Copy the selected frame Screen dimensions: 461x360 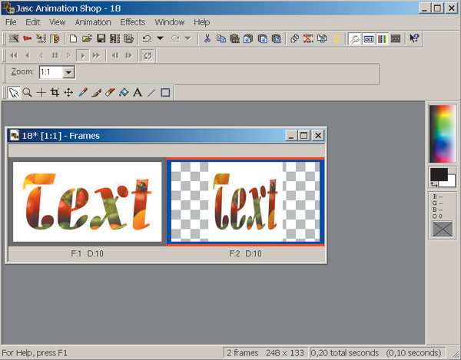coord(221,38)
